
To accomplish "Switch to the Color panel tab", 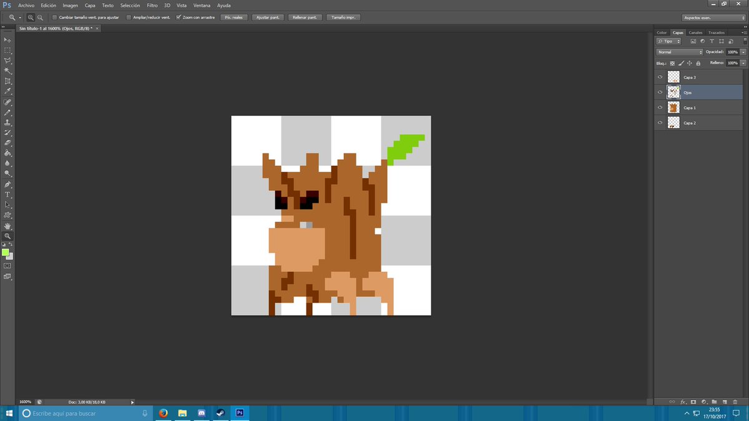I will [x=662, y=32].
